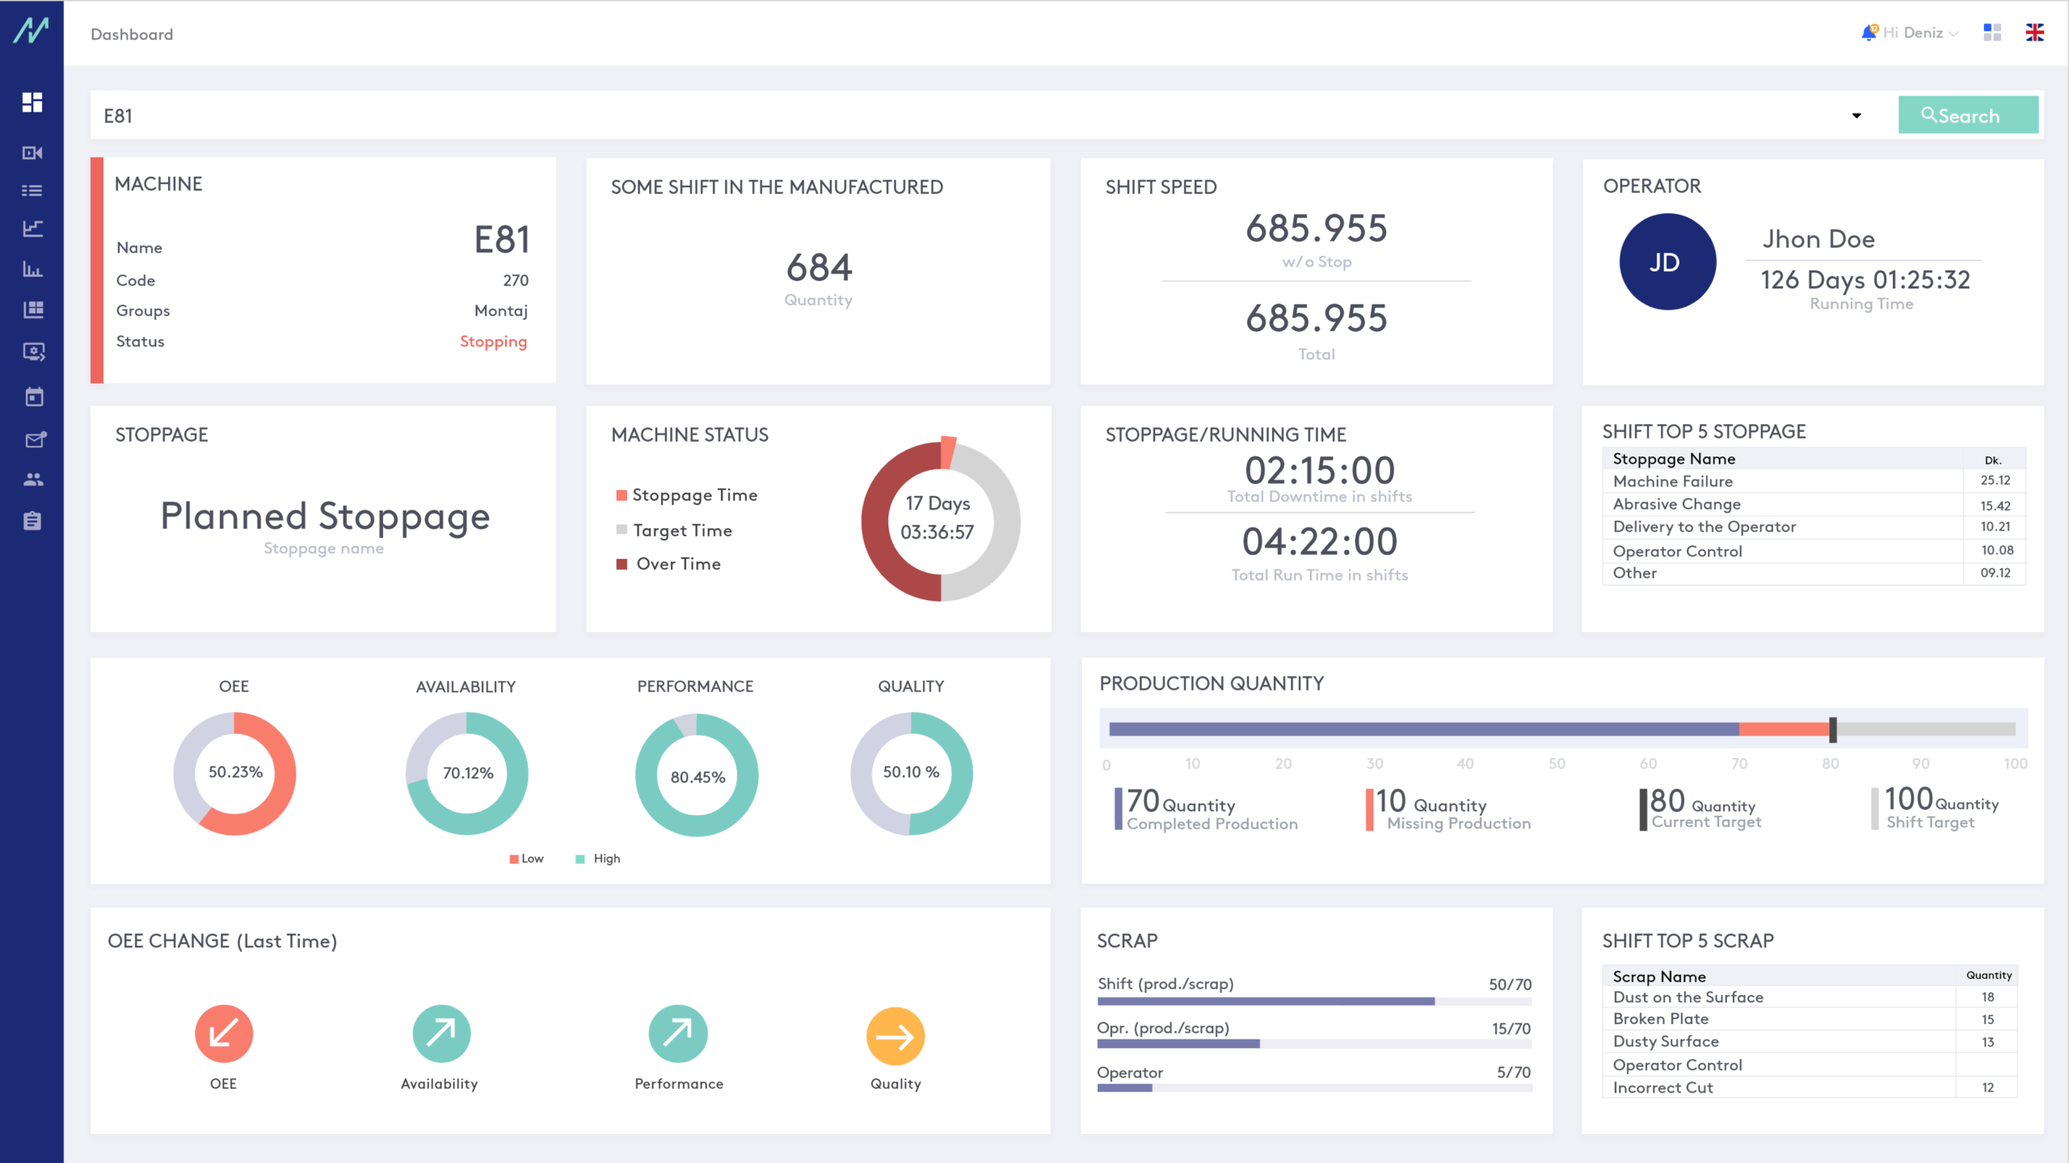The width and height of the screenshot is (2069, 1163).
Task: Toggle the Stoppage Time legend in Machine Status
Action: [687, 494]
